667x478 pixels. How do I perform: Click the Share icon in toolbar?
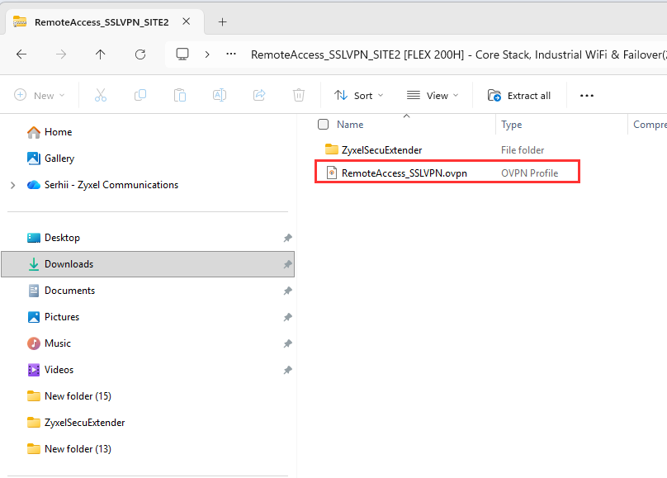(x=259, y=95)
